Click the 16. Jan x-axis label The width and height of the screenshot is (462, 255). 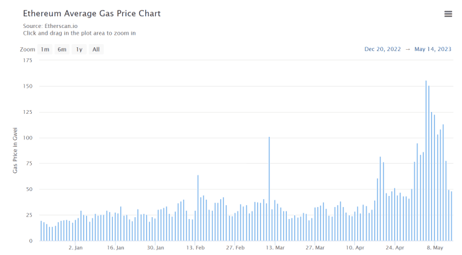115,248
